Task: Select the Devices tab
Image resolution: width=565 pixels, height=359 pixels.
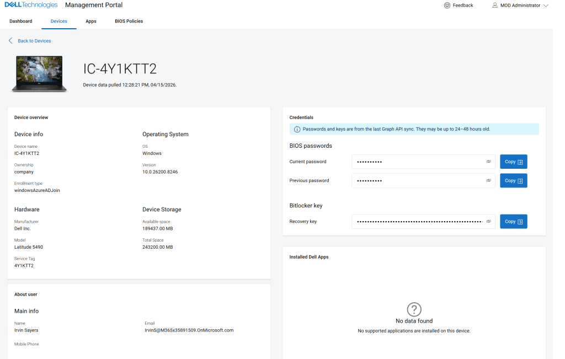Action: (x=58, y=22)
